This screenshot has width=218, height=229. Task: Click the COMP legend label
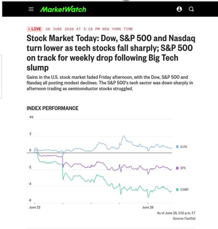pos(185,189)
